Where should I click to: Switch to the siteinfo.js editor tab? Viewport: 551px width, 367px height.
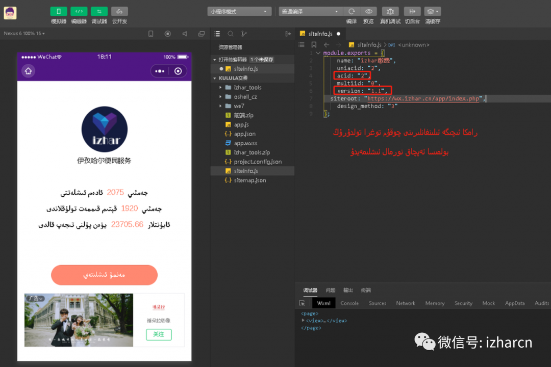click(320, 34)
